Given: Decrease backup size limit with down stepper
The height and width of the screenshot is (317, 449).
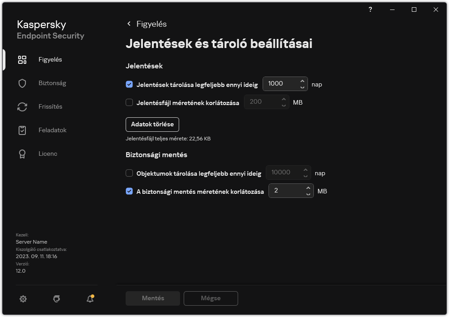Looking at the screenshot, I should pyautogui.click(x=308, y=193).
